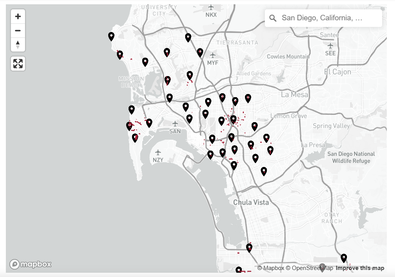
Task: Click the SAN airport icon
Action: (x=175, y=124)
